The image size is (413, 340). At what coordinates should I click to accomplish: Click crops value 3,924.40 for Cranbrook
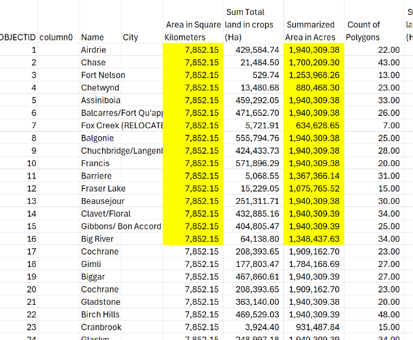262,328
